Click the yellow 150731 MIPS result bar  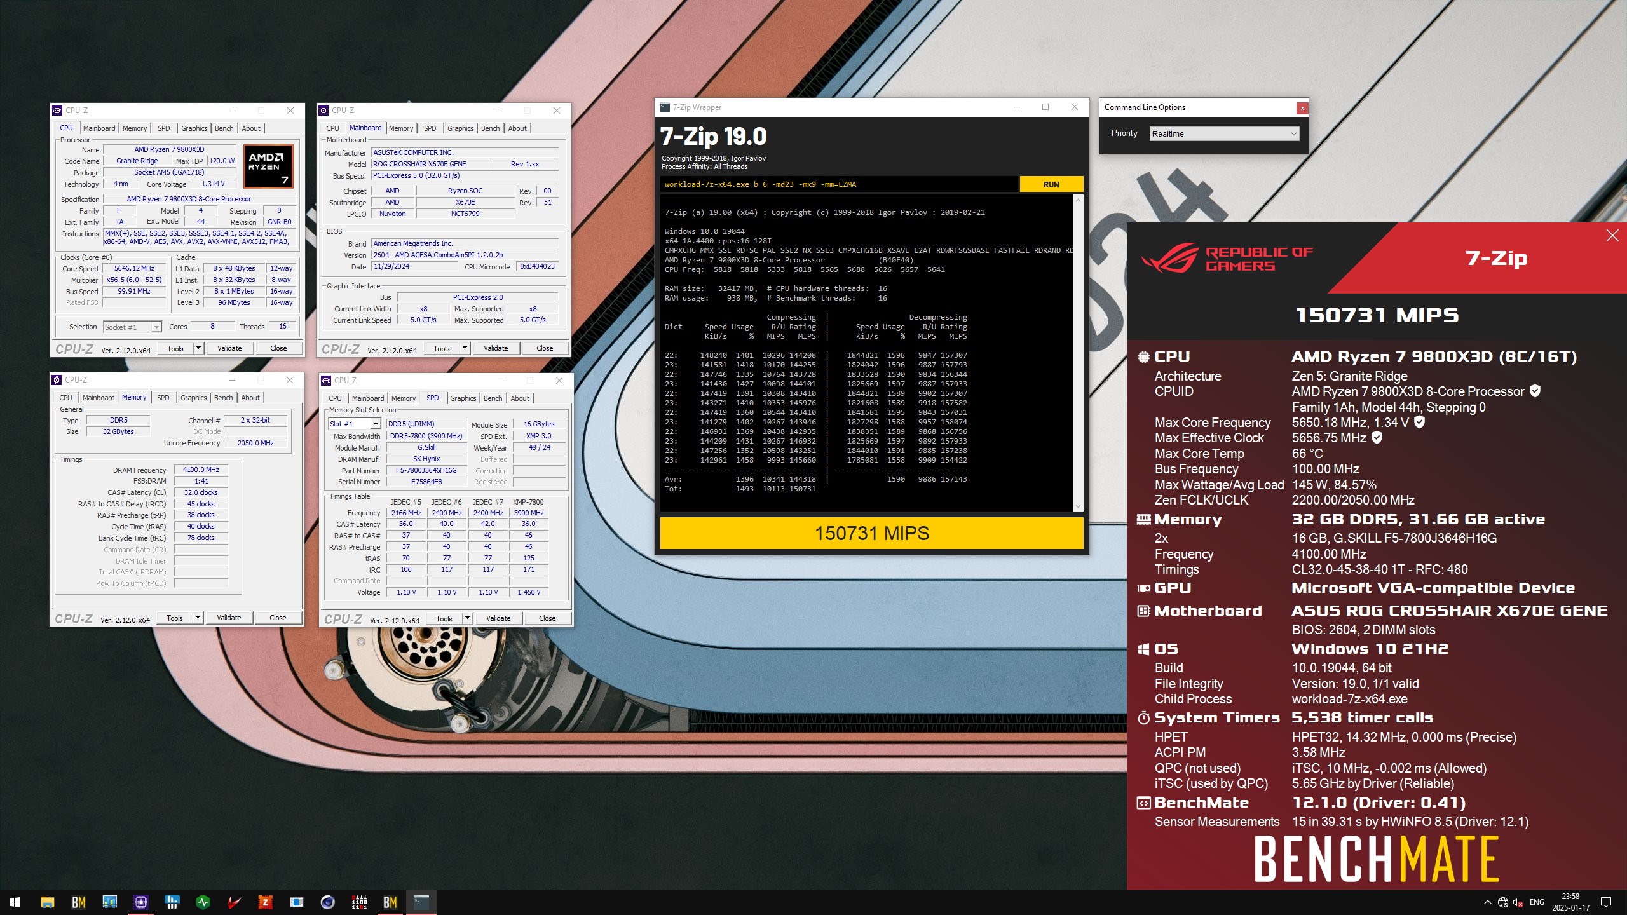click(872, 533)
